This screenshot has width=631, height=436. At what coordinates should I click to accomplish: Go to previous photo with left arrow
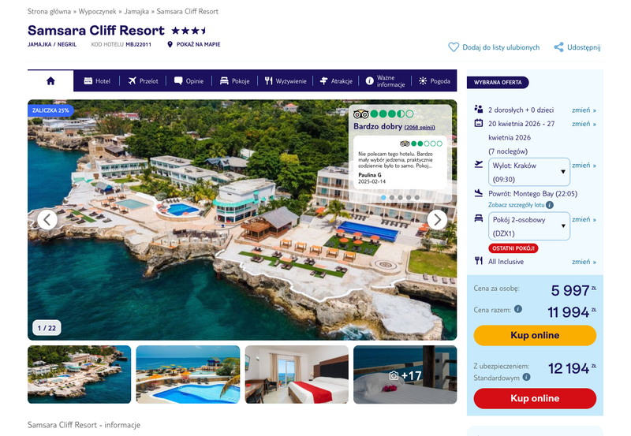[47, 220]
